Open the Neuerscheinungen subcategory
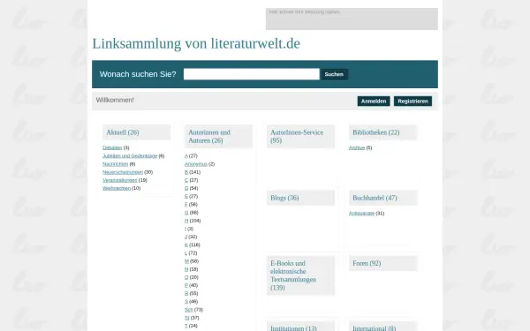Viewport: 530px width, 331px height. (123, 172)
